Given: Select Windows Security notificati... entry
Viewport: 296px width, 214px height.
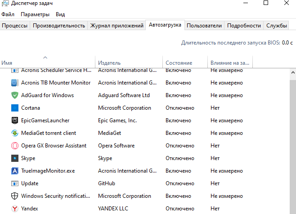Looking at the screenshot, I should pyautogui.click(x=55, y=196).
